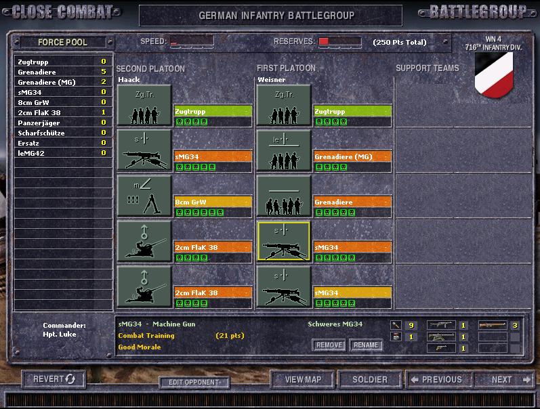Viewport: 540px width, 409px height.
Task: Click the Second Platoon heading
Action: tap(150, 68)
